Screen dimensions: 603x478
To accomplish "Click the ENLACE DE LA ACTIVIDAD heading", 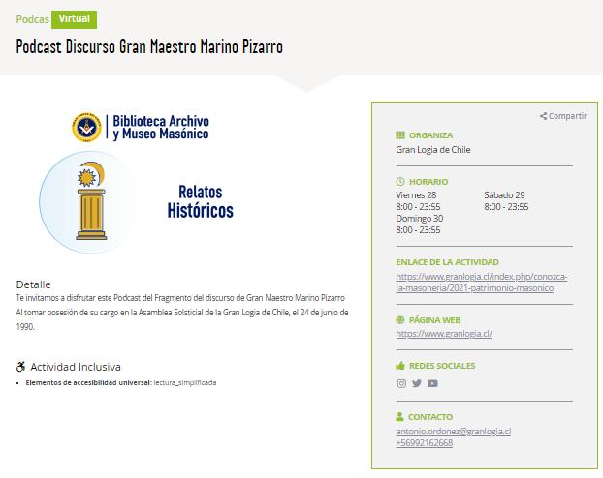I will [x=447, y=262].
